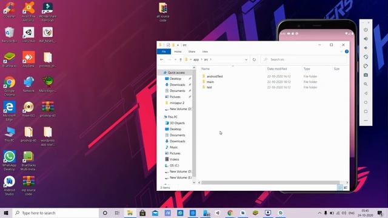388x218 pixels.
Task: Select This PC in navigation pane
Action: pyautogui.click(x=172, y=117)
